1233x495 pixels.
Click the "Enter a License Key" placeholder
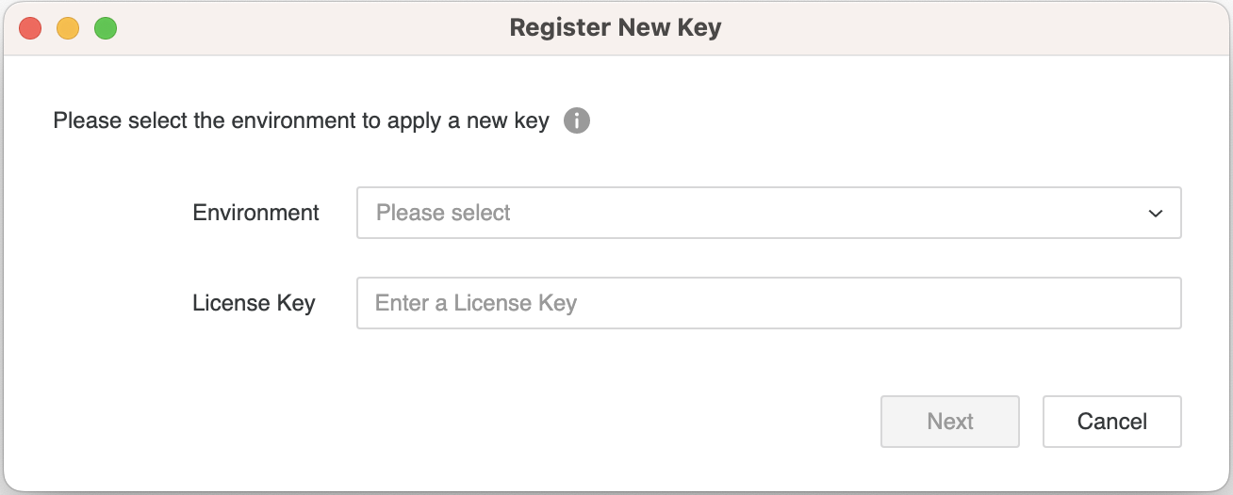(476, 303)
